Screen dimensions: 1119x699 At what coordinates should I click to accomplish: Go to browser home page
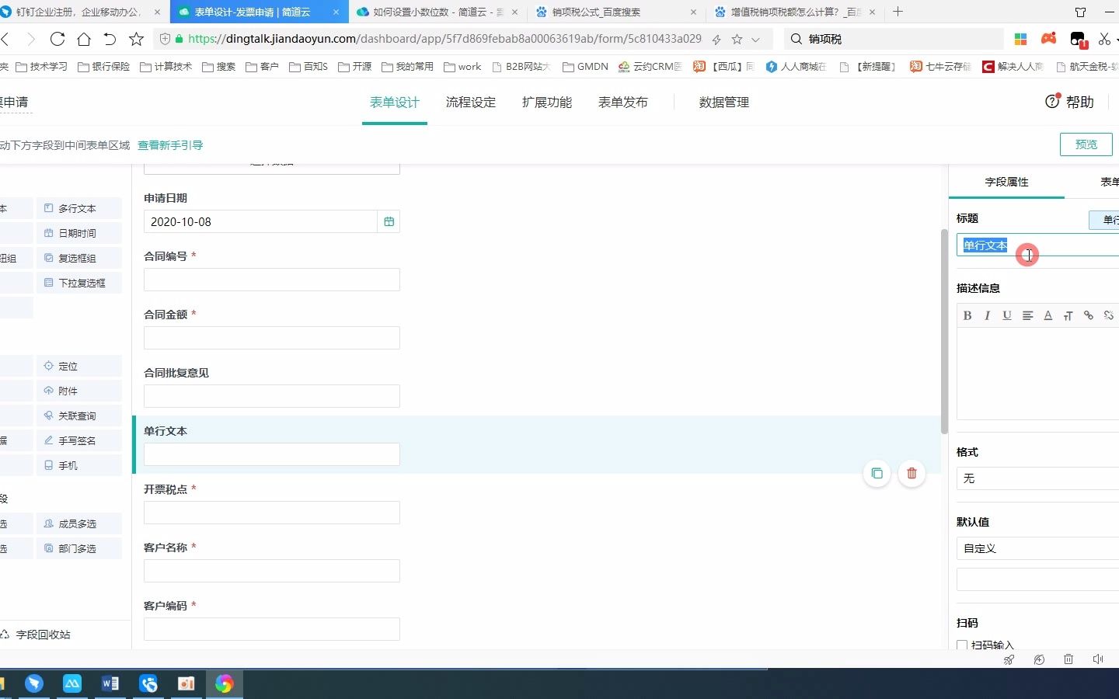[x=84, y=39]
